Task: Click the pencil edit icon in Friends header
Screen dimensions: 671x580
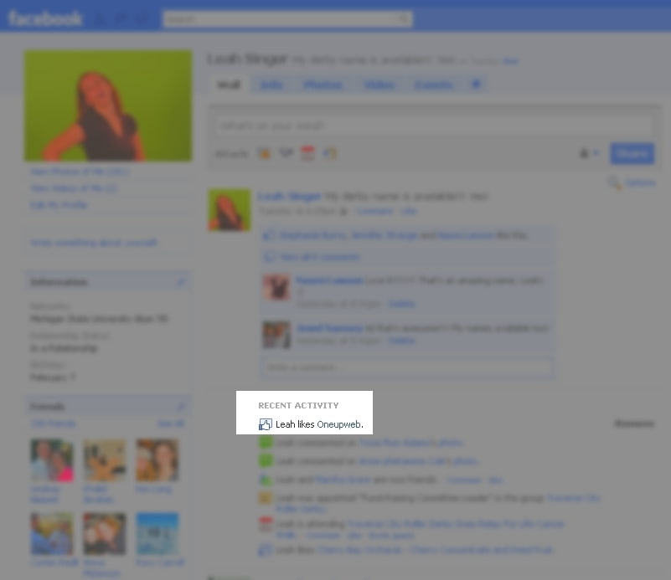Action: [181, 406]
